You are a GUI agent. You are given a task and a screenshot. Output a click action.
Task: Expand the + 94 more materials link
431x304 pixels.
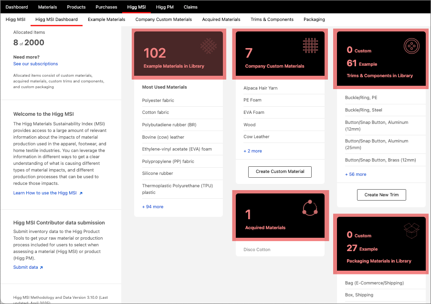153,207
